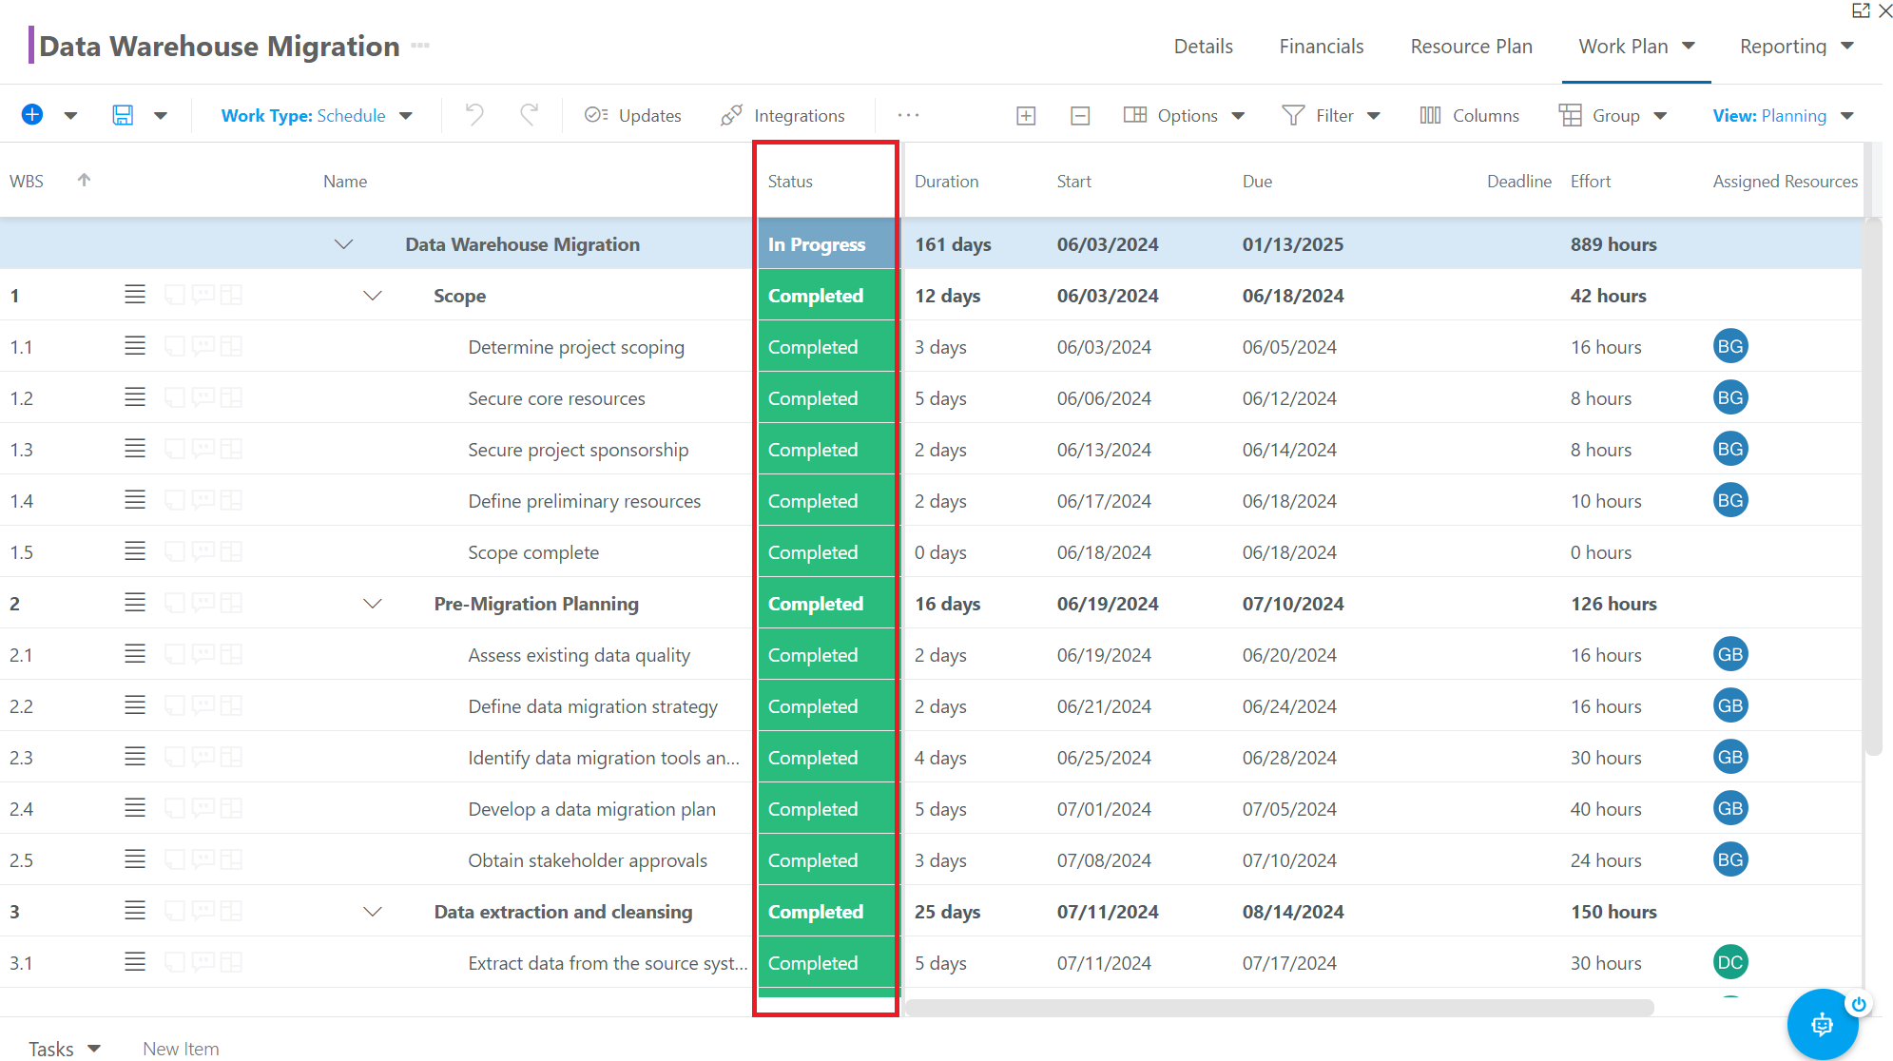
Task: Open the Group dropdown
Action: click(1613, 115)
